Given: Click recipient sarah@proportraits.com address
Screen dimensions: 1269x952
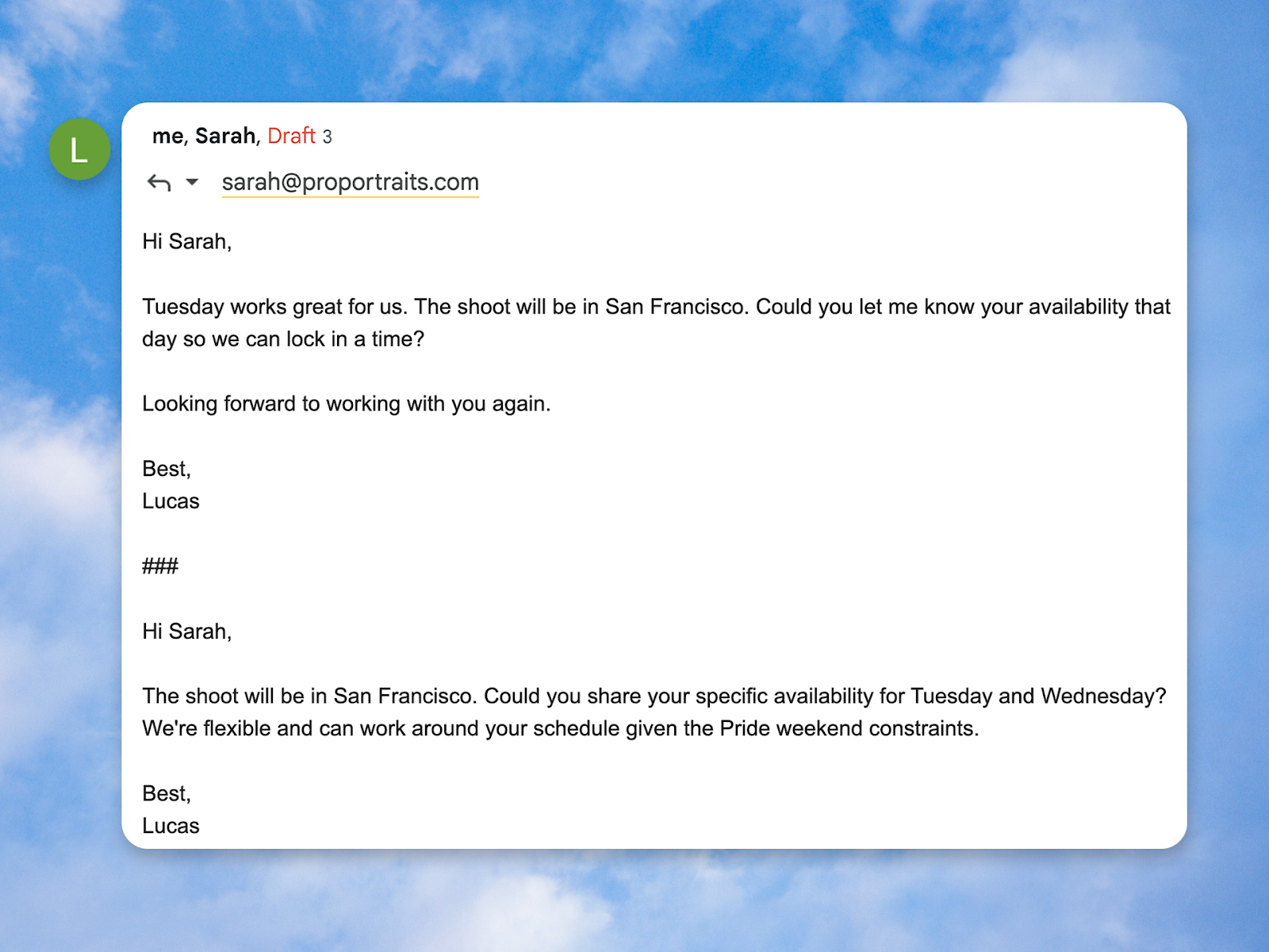Looking at the screenshot, I should pos(351,182).
